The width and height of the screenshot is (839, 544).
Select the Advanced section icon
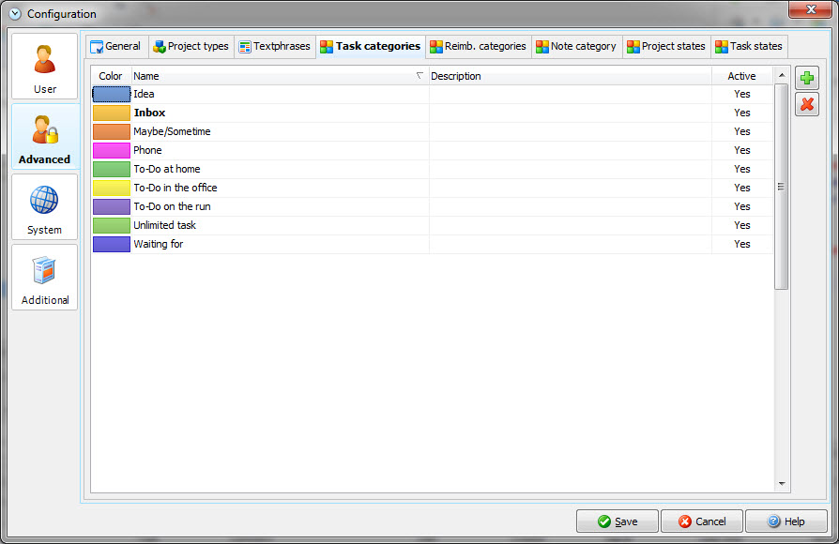click(x=44, y=137)
